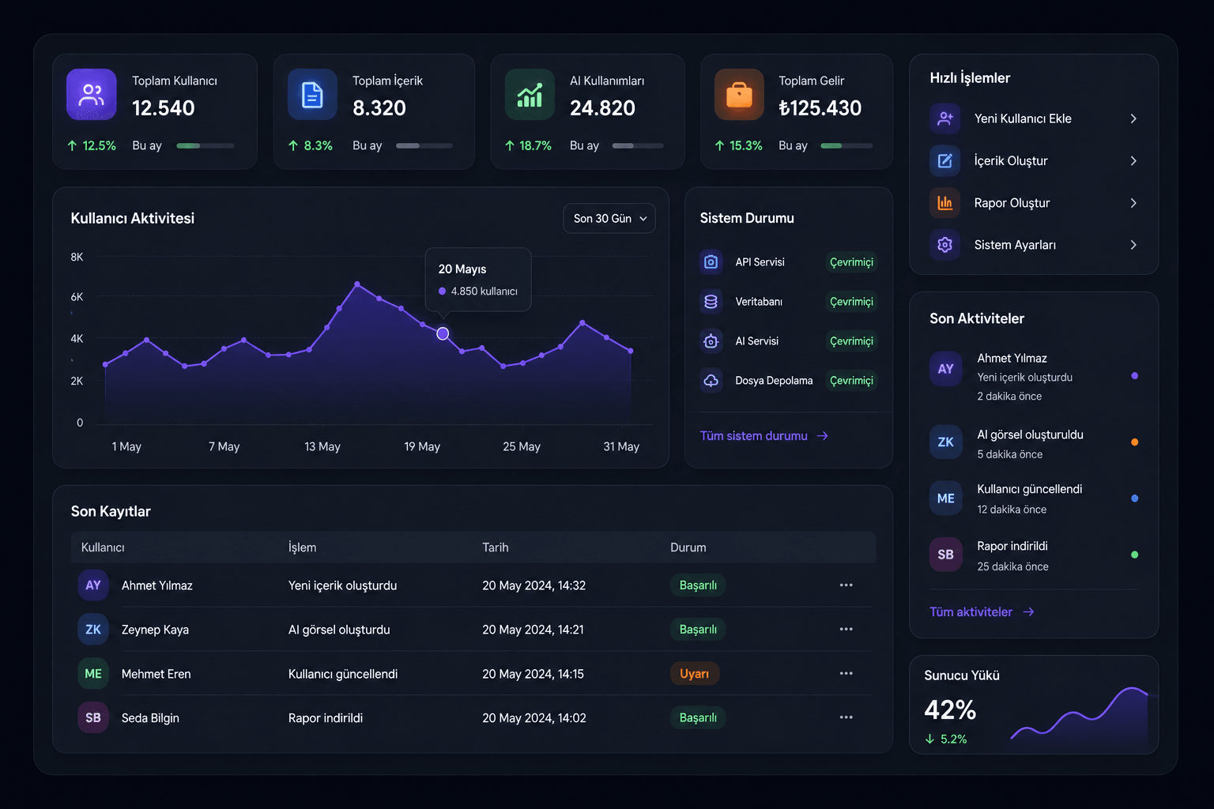Click the AI Kullanımları chart icon
Image resolution: width=1214 pixels, height=809 pixels.
[530, 95]
